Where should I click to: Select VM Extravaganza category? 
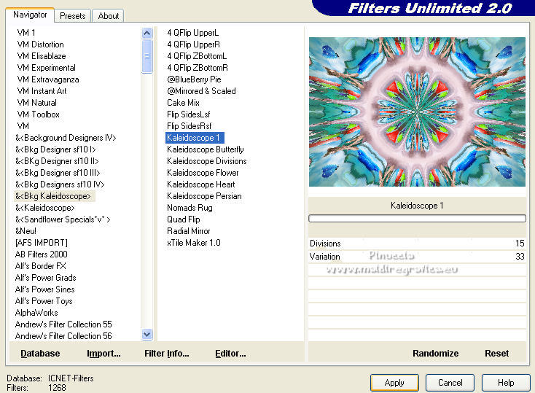(x=48, y=79)
